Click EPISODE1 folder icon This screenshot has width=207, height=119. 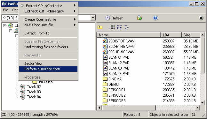(x=105, y=90)
